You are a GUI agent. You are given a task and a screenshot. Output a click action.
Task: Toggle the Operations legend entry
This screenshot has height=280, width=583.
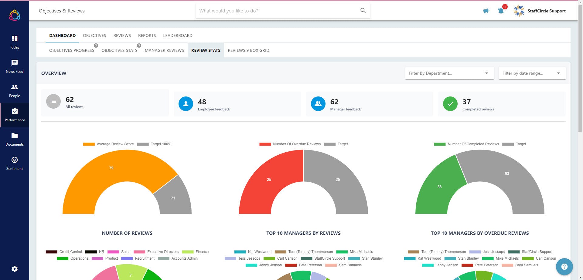click(72, 258)
